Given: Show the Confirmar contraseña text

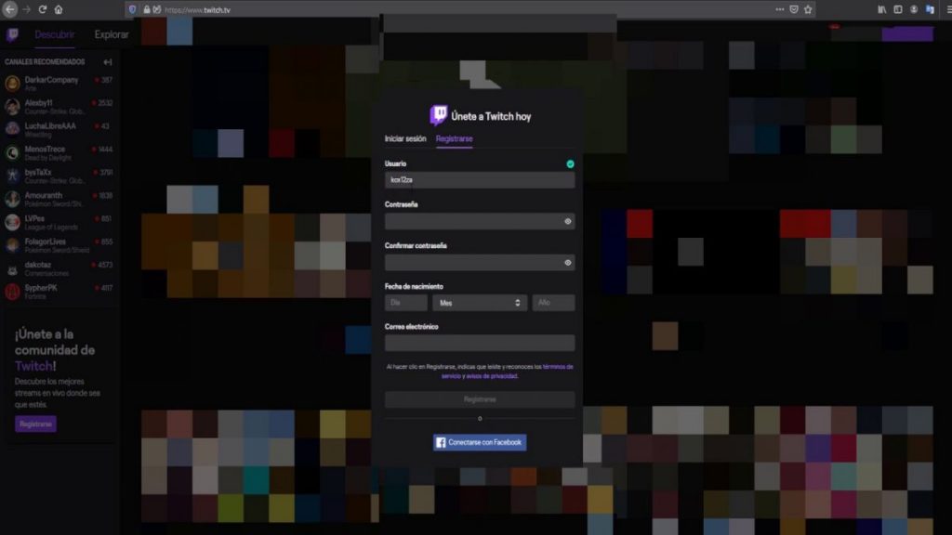Looking at the screenshot, I should click(x=567, y=262).
